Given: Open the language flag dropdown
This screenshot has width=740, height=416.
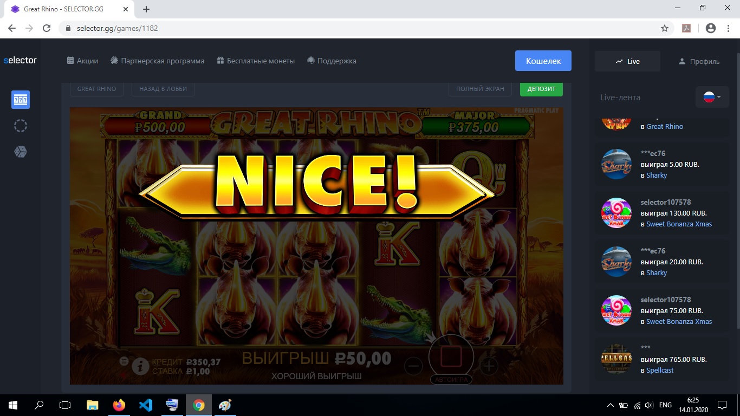Looking at the screenshot, I should pos(712,97).
